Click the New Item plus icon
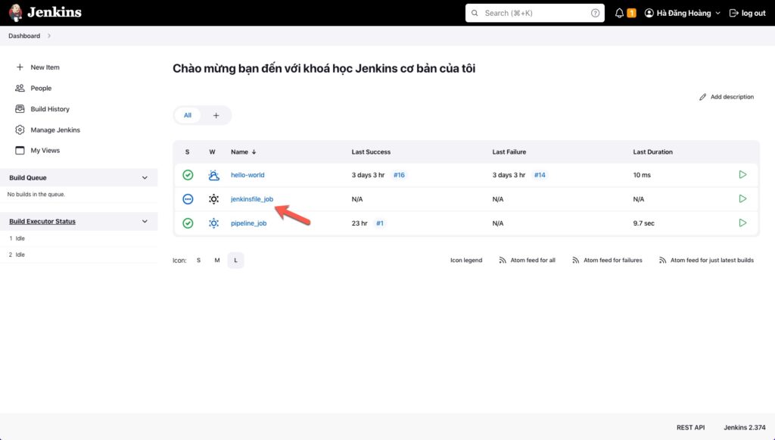Viewport: 775px width, 440px height. point(20,67)
